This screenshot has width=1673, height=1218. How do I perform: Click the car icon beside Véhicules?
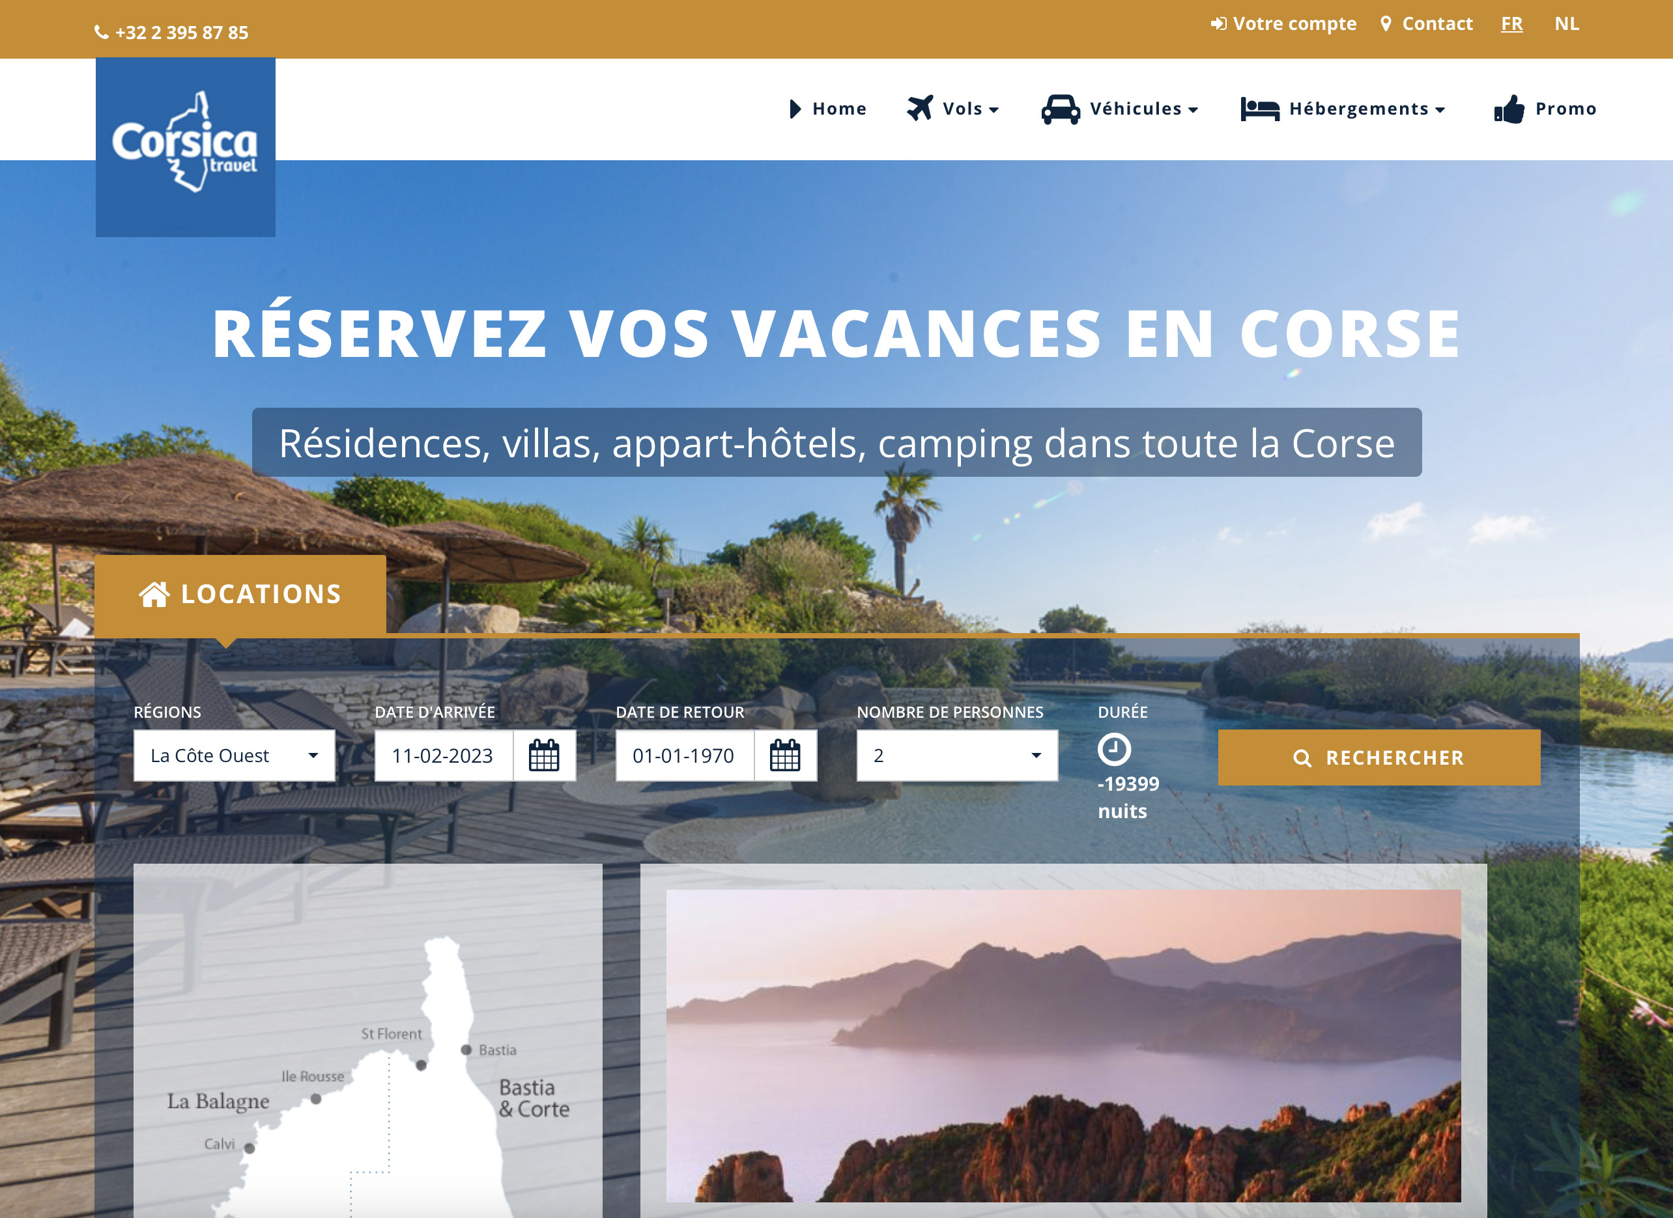tap(1060, 109)
